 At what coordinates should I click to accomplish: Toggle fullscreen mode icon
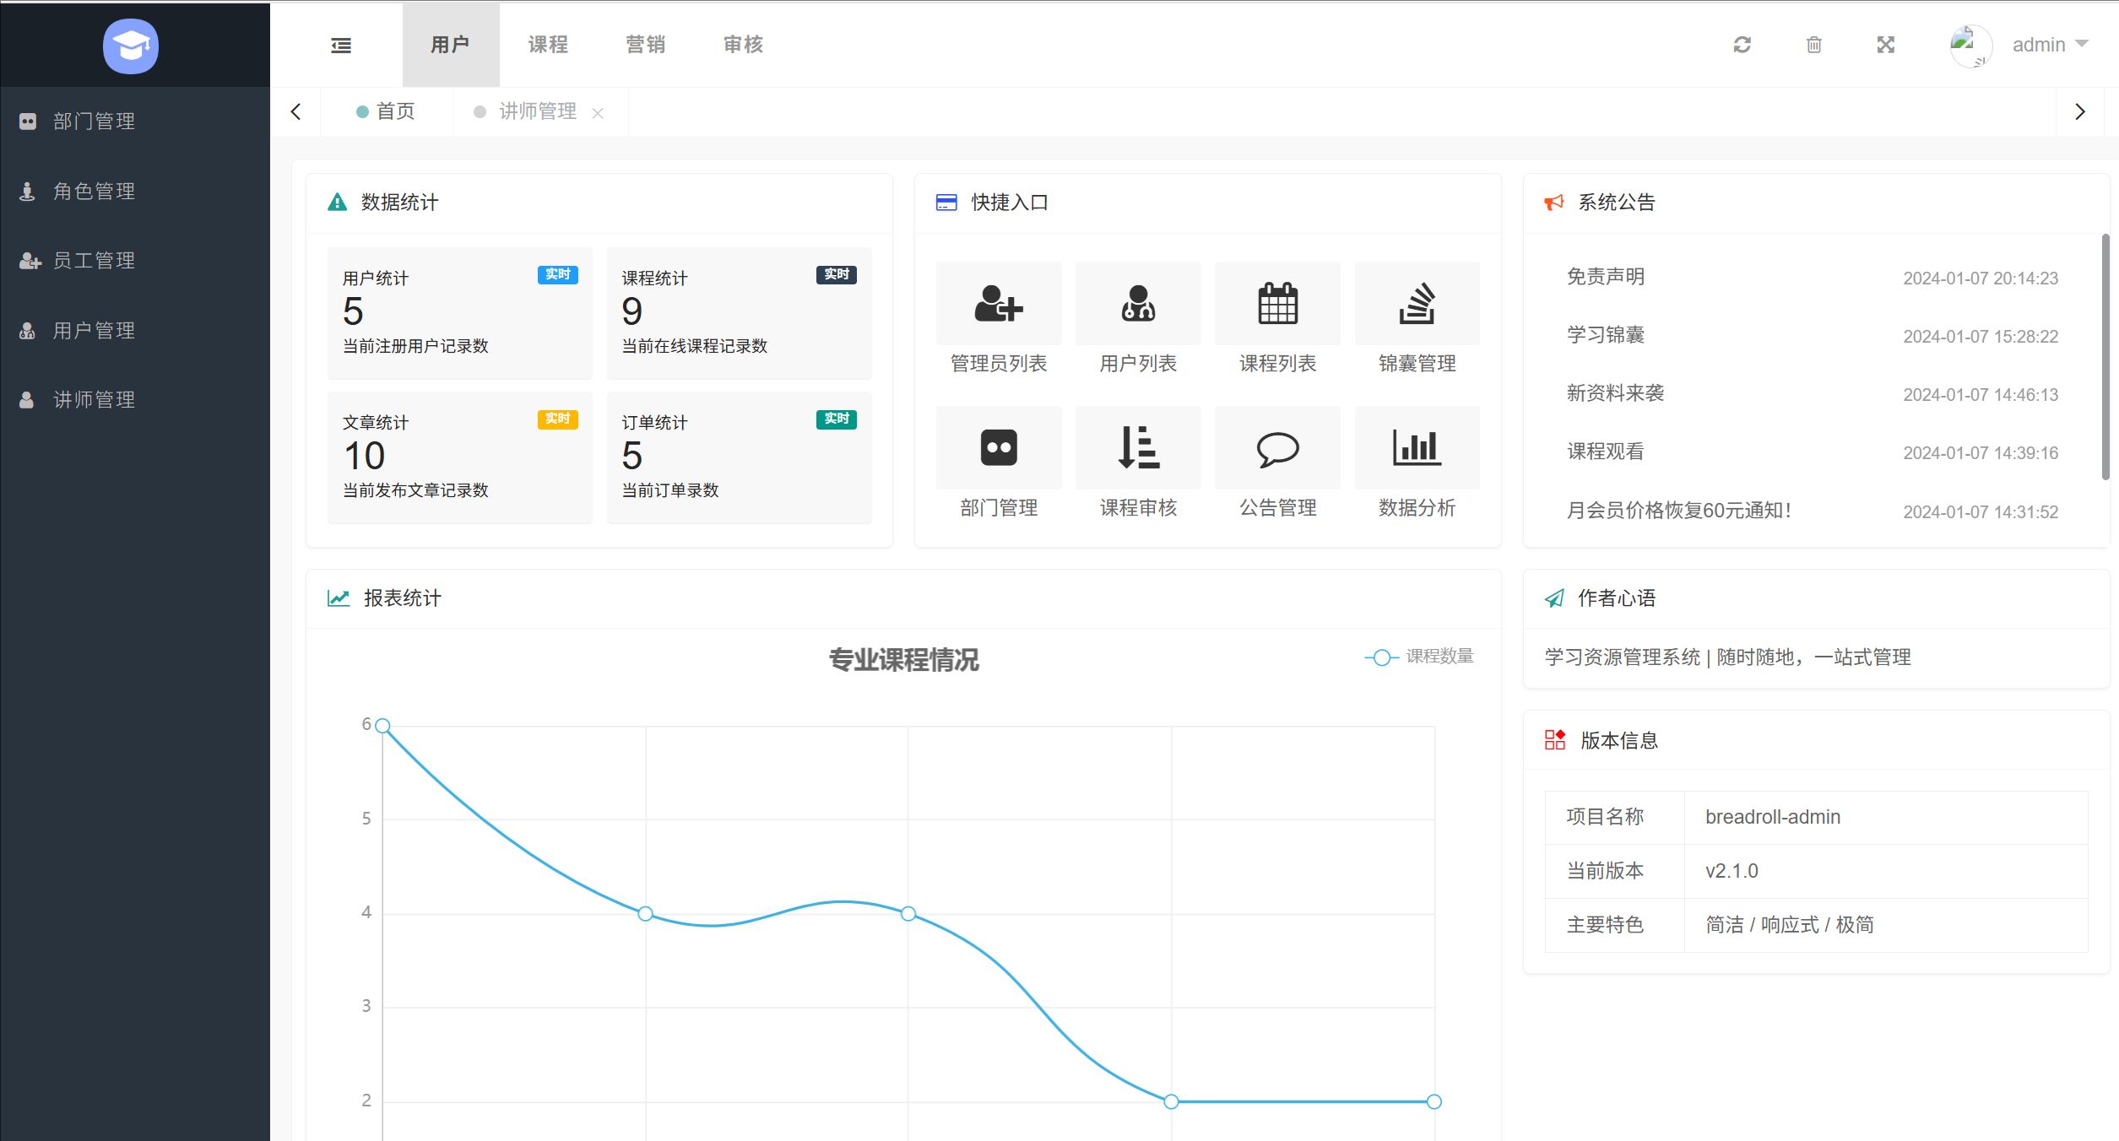[1885, 45]
